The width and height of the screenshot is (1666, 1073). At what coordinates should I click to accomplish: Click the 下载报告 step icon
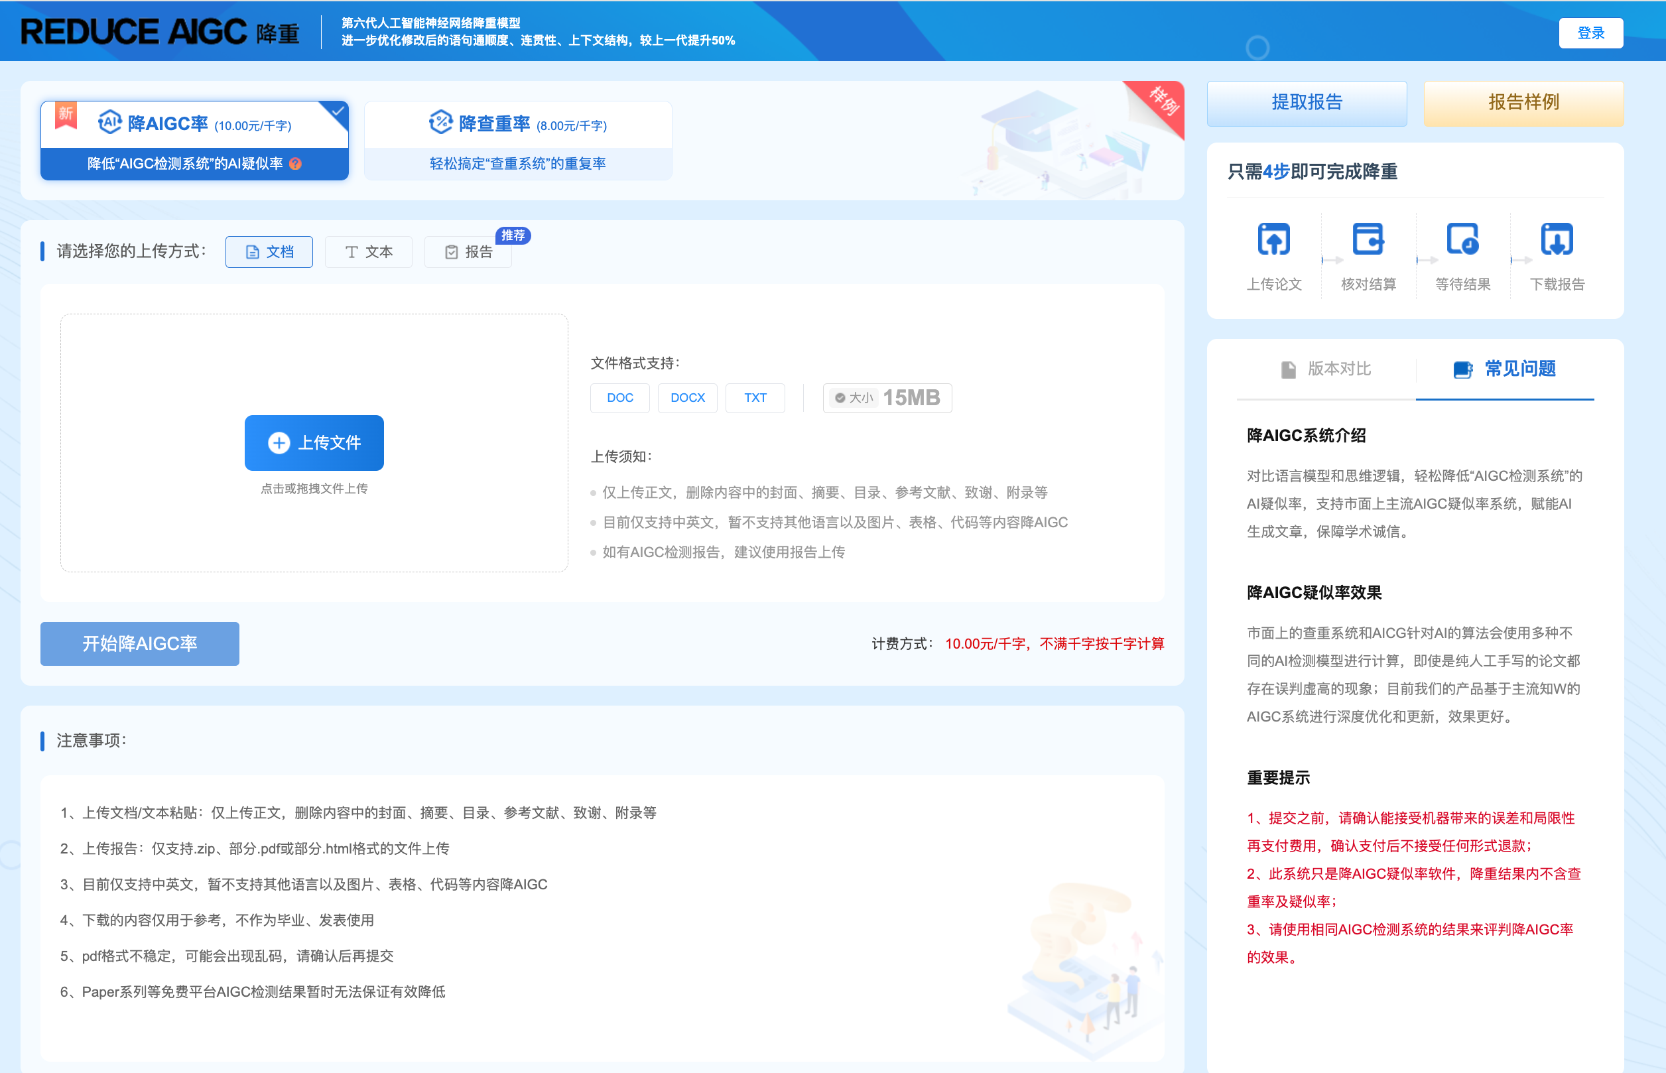1557,239
